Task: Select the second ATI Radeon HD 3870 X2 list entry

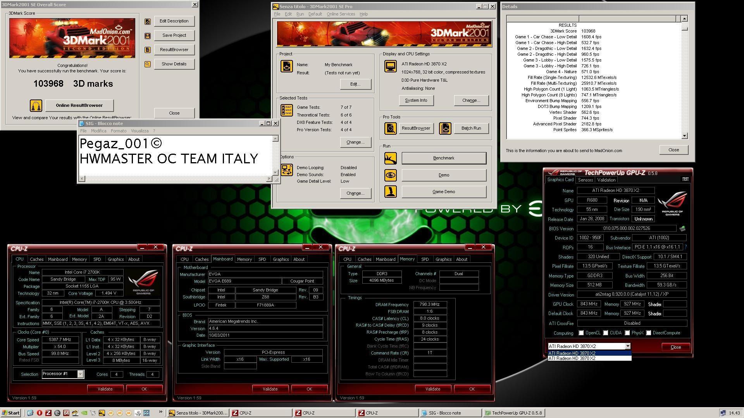Action: (x=589, y=358)
